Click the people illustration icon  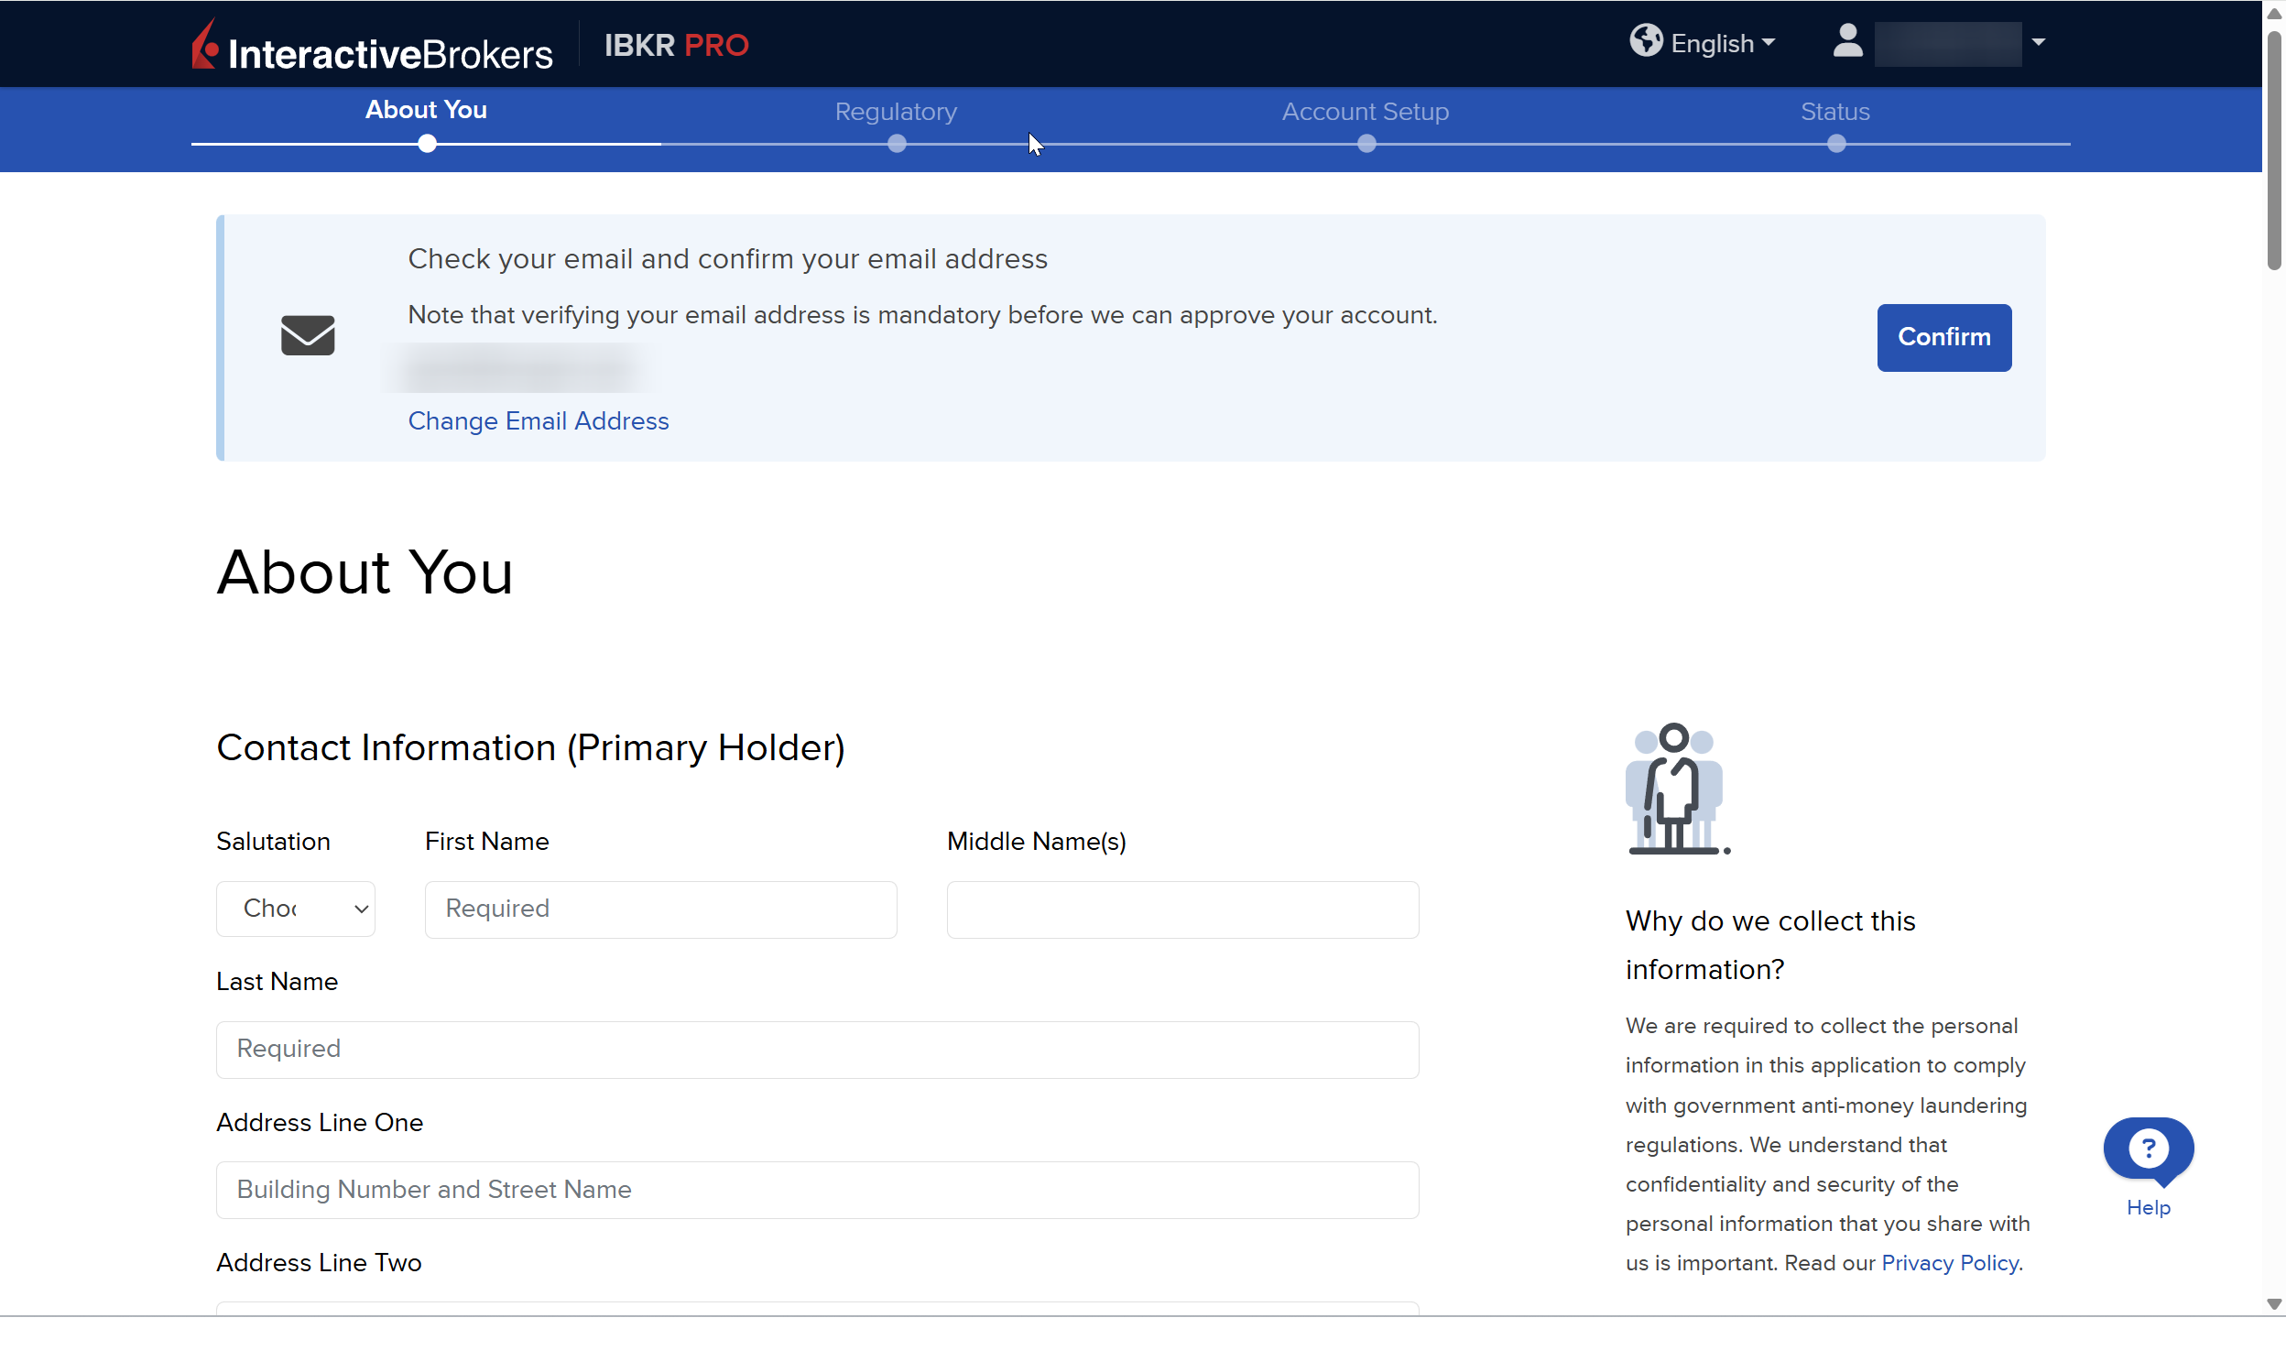coord(1676,789)
